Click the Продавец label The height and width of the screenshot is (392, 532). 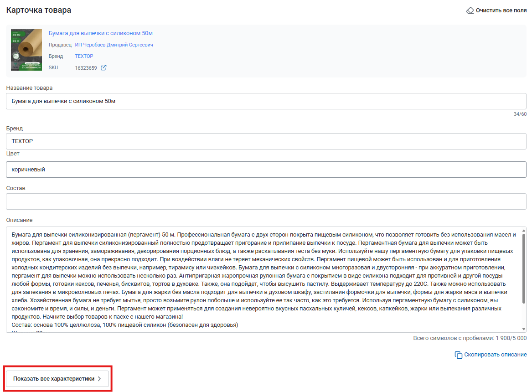pos(60,45)
